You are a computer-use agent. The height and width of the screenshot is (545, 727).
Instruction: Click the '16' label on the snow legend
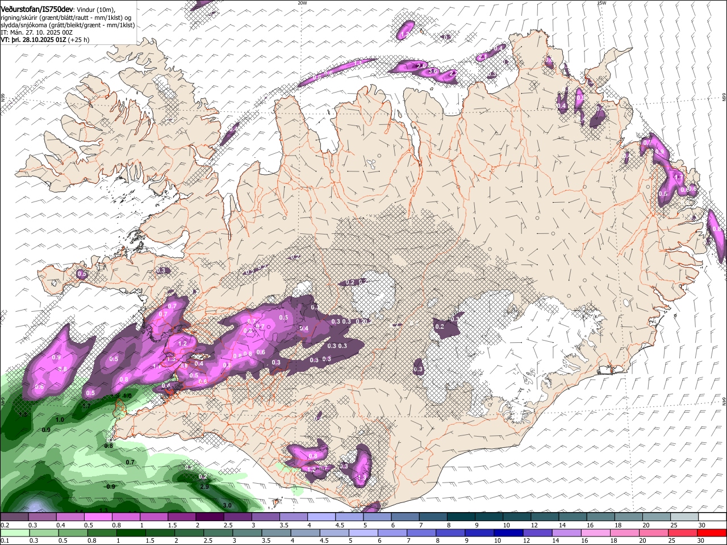coord(591,525)
